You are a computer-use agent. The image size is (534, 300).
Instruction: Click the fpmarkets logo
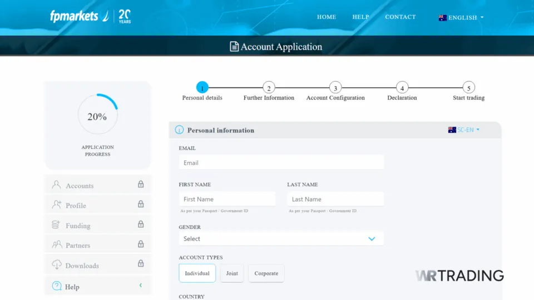pos(80,16)
